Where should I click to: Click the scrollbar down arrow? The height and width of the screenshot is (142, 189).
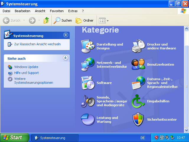[186, 130]
